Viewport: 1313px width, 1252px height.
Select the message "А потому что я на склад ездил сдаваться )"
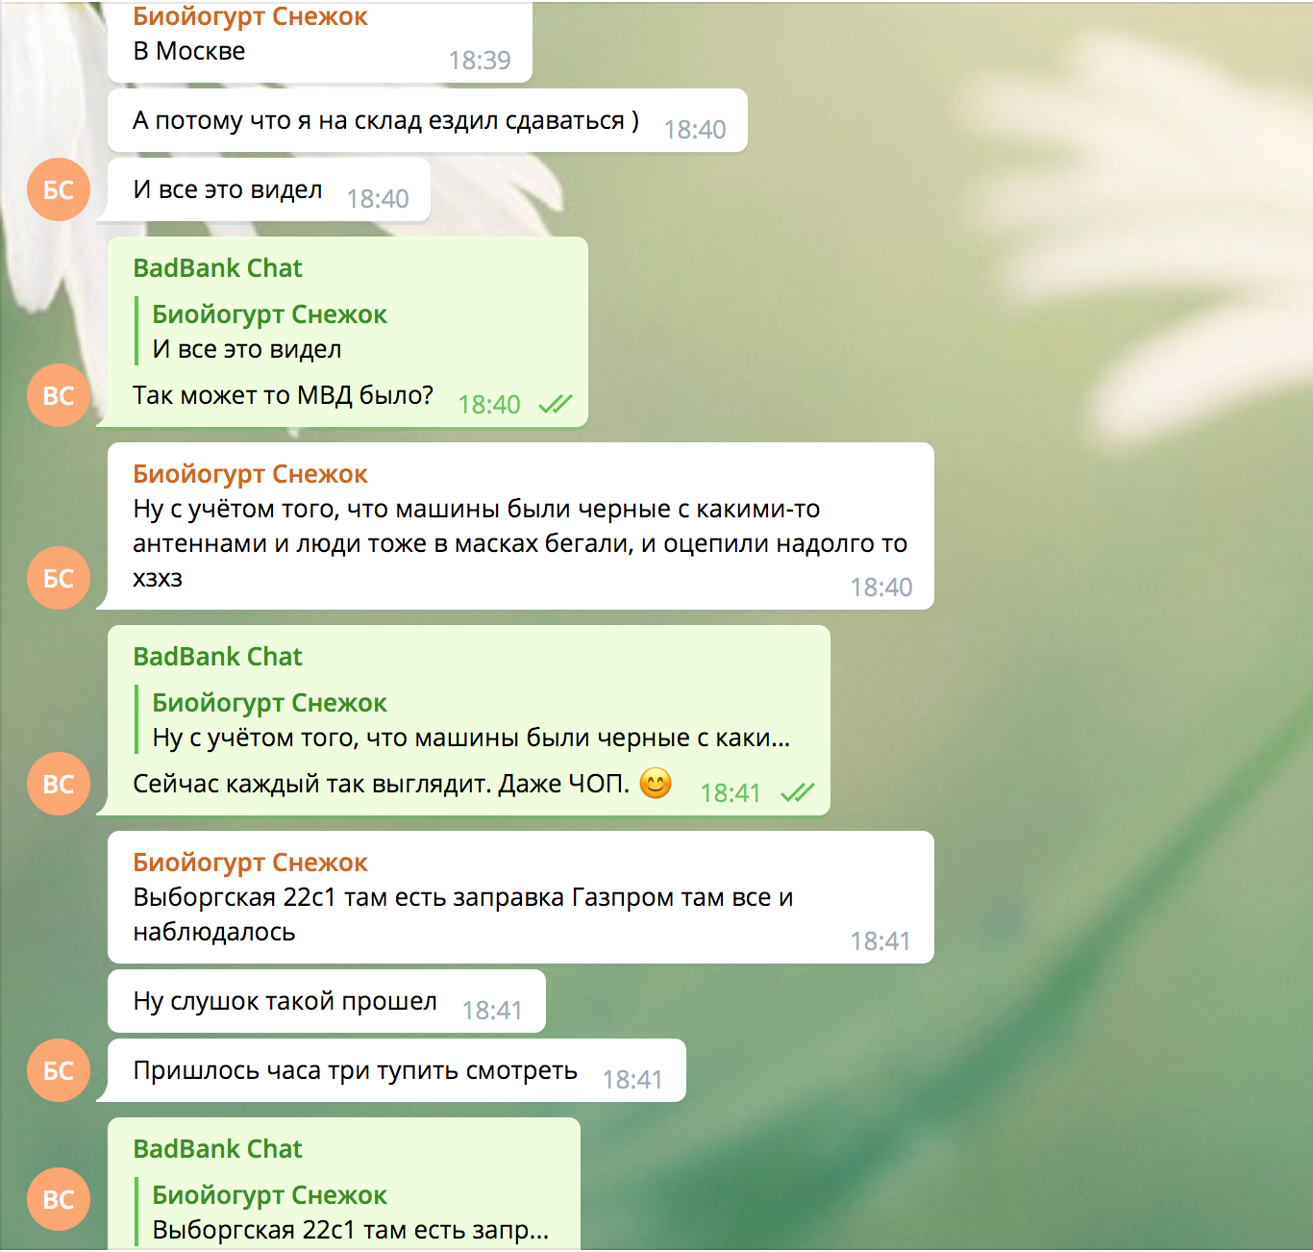coord(428,120)
